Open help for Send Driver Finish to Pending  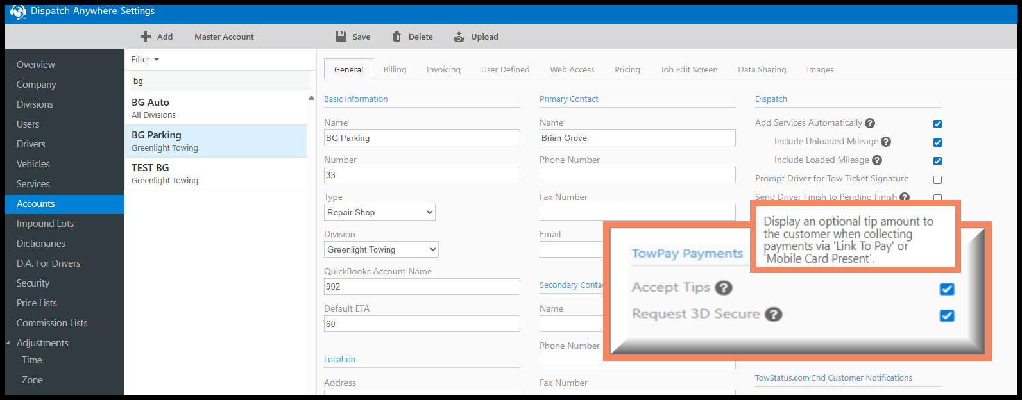click(905, 197)
